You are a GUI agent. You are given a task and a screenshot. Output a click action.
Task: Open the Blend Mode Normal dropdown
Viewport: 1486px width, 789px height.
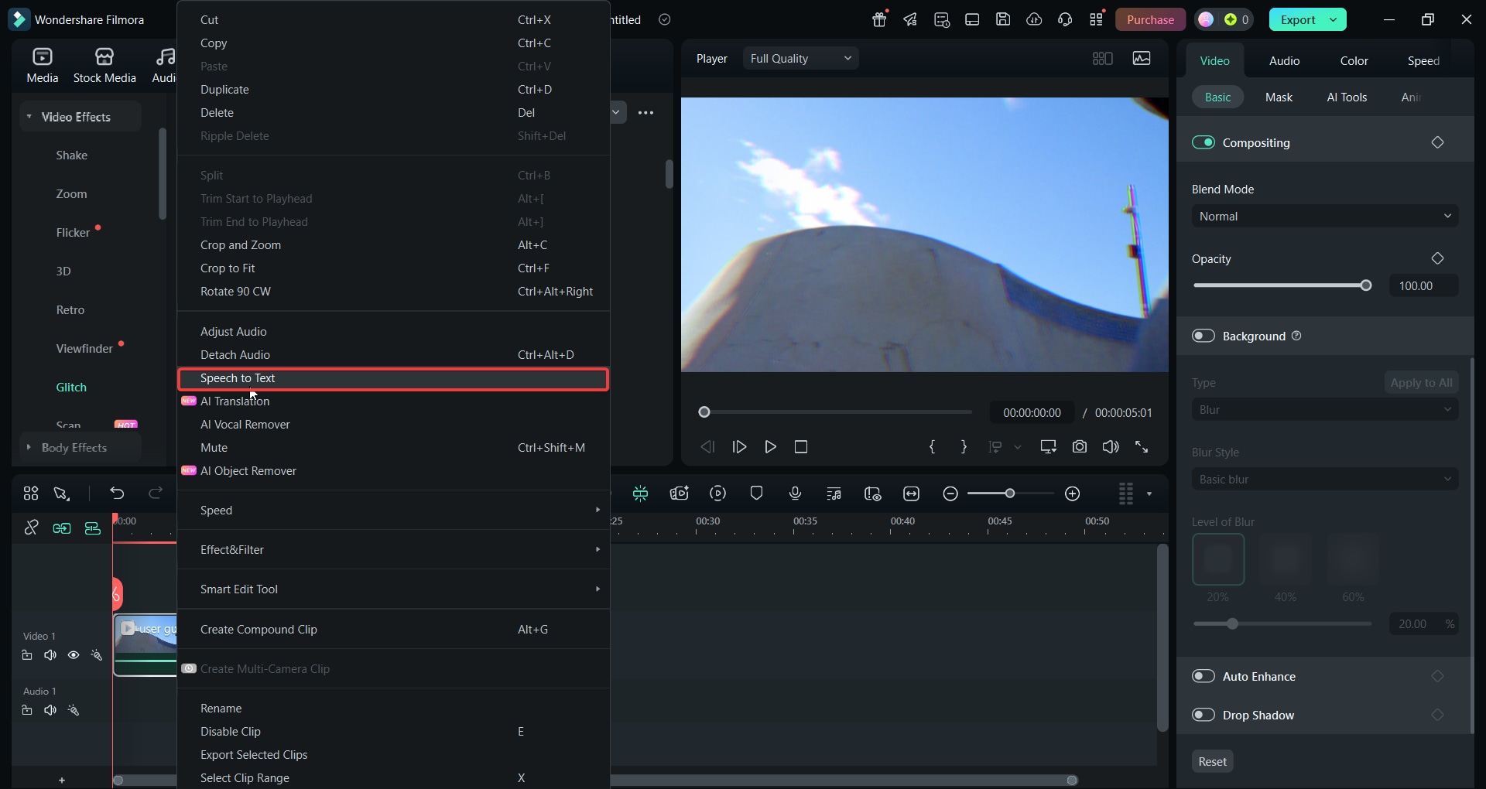point(1325,217)
